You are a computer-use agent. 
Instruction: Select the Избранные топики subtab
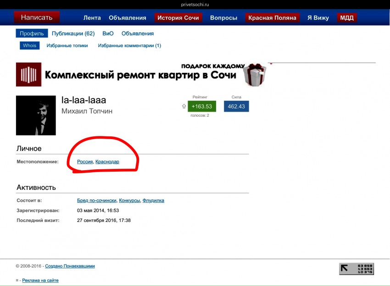point(67,45)
